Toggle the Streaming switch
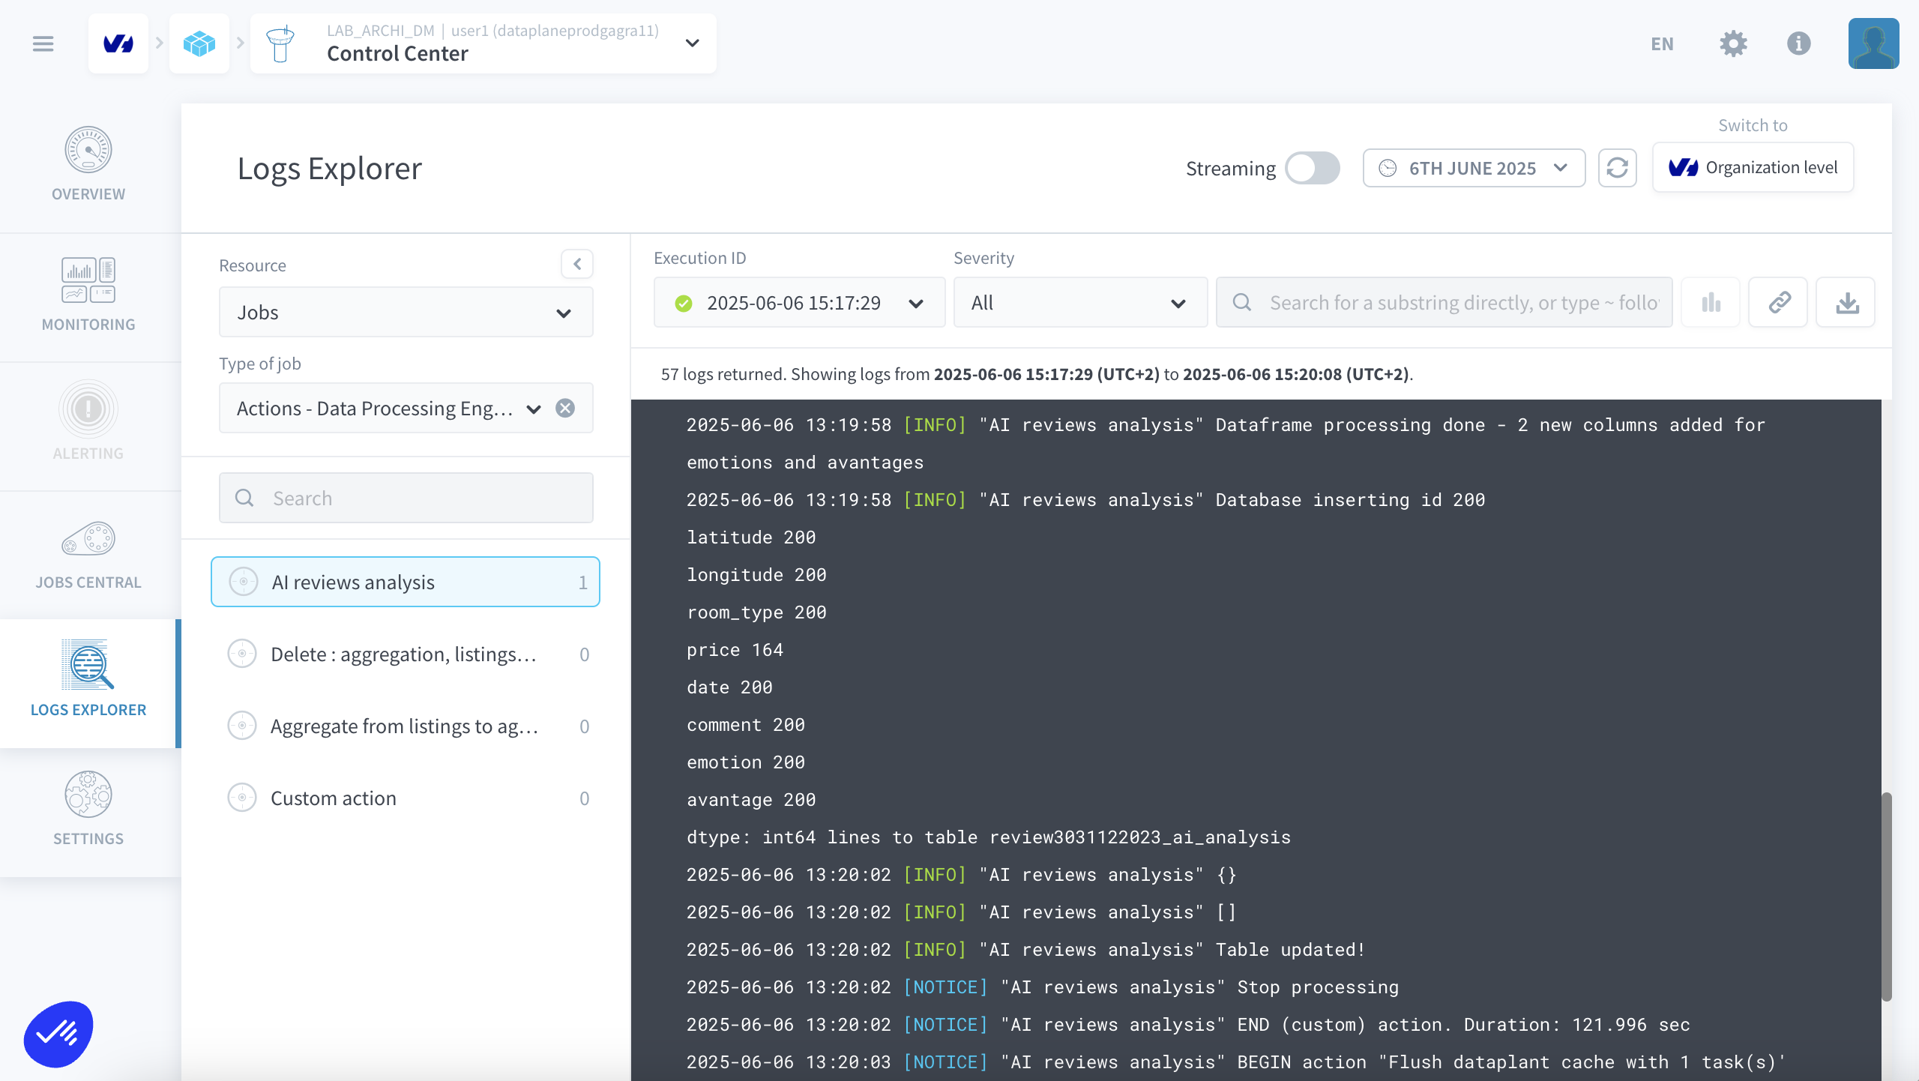1919x1081 pixels. [x=1313, y=168]
